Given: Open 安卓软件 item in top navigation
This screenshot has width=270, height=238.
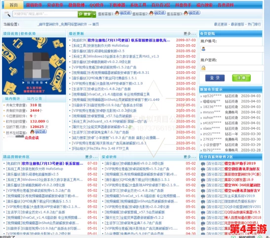Looking at the screenshot, I should [55, 5].
